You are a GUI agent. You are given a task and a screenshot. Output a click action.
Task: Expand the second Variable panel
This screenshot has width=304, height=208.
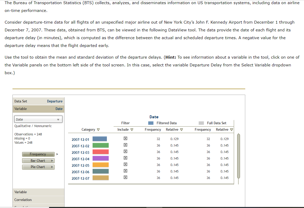[x=38, y=192]
